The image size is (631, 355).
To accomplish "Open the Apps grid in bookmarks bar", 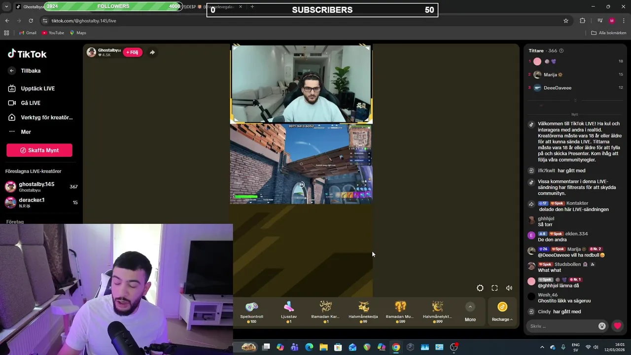I will [x=6, y=33].
